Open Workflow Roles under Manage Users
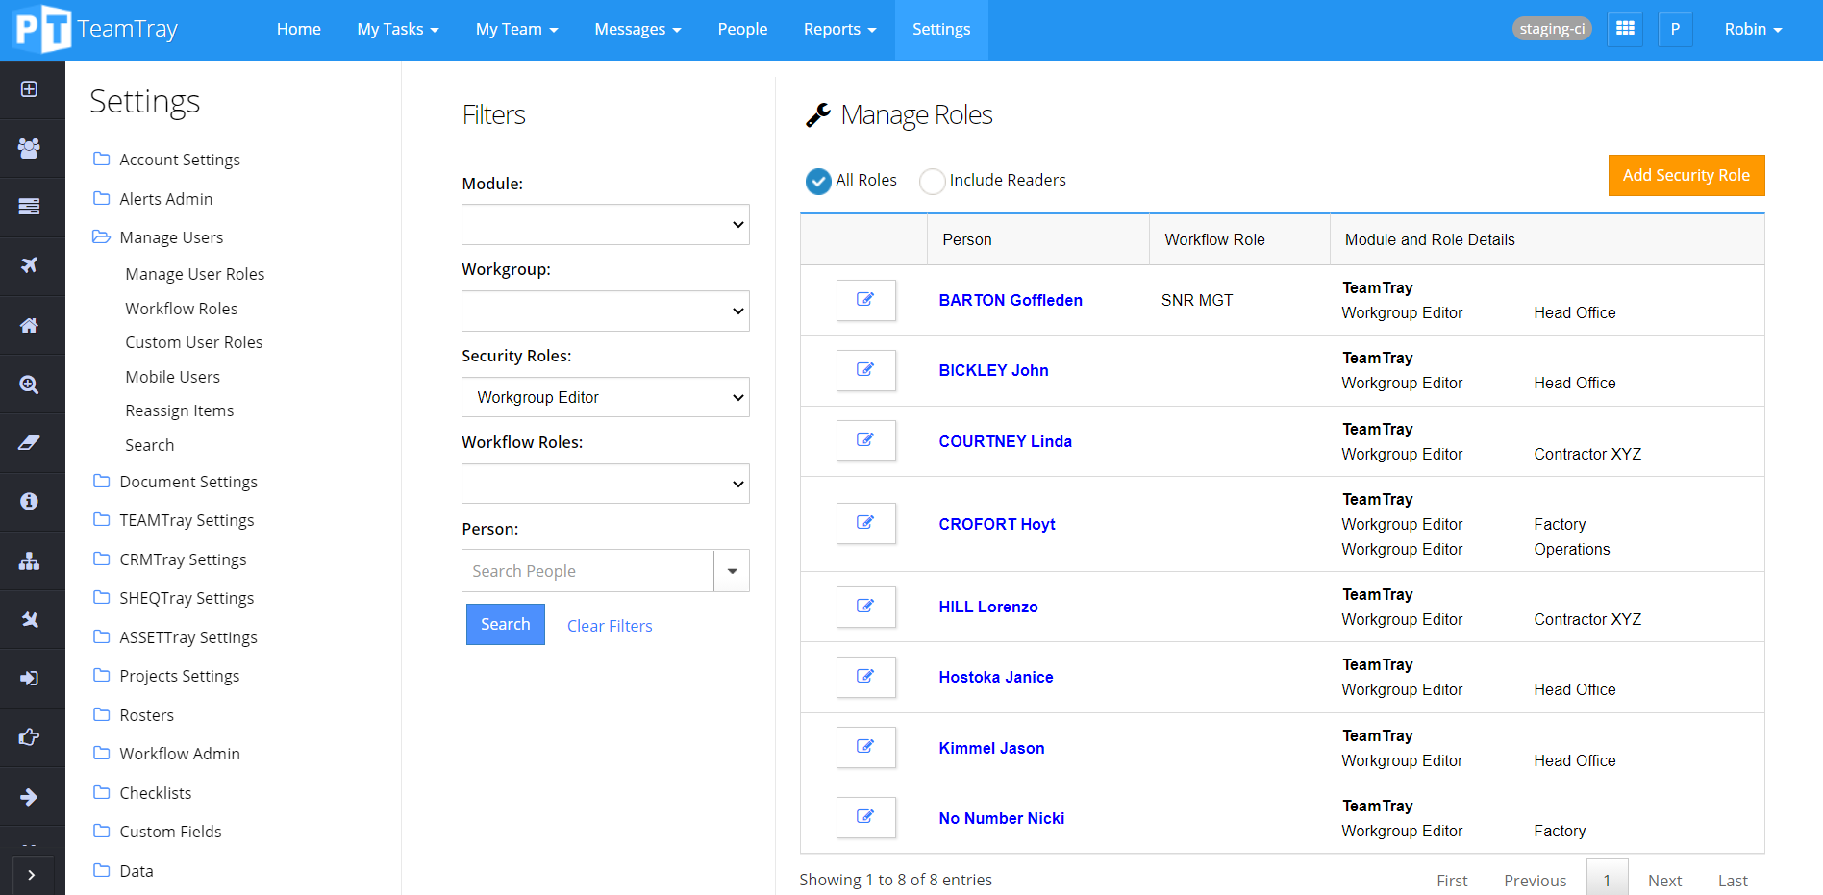The height and width of the screenshot is (895, 1823). point(182,309)
